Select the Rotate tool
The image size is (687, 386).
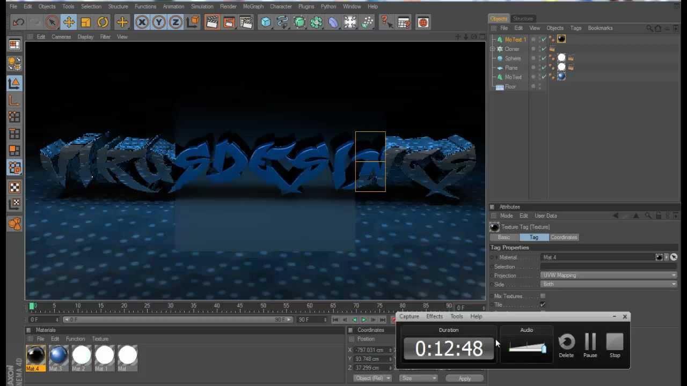coord(103,23)
